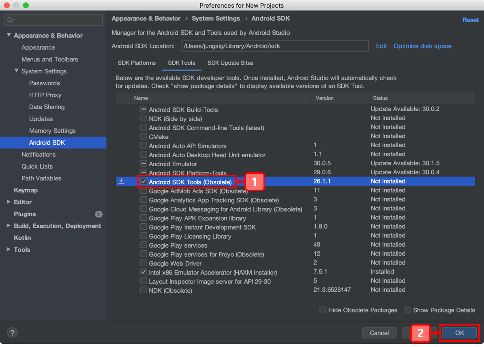Toggle Android Emulator checkbox
This screenshot has height=347, width=484.
click(143, 163)
